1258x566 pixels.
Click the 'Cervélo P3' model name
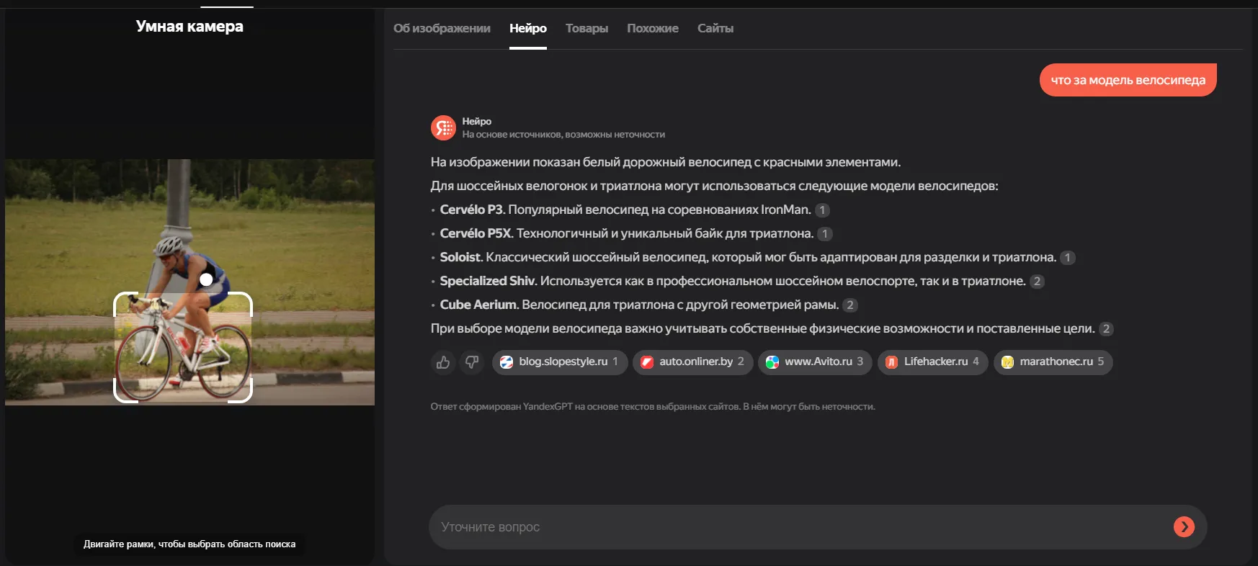coord(471,210)
